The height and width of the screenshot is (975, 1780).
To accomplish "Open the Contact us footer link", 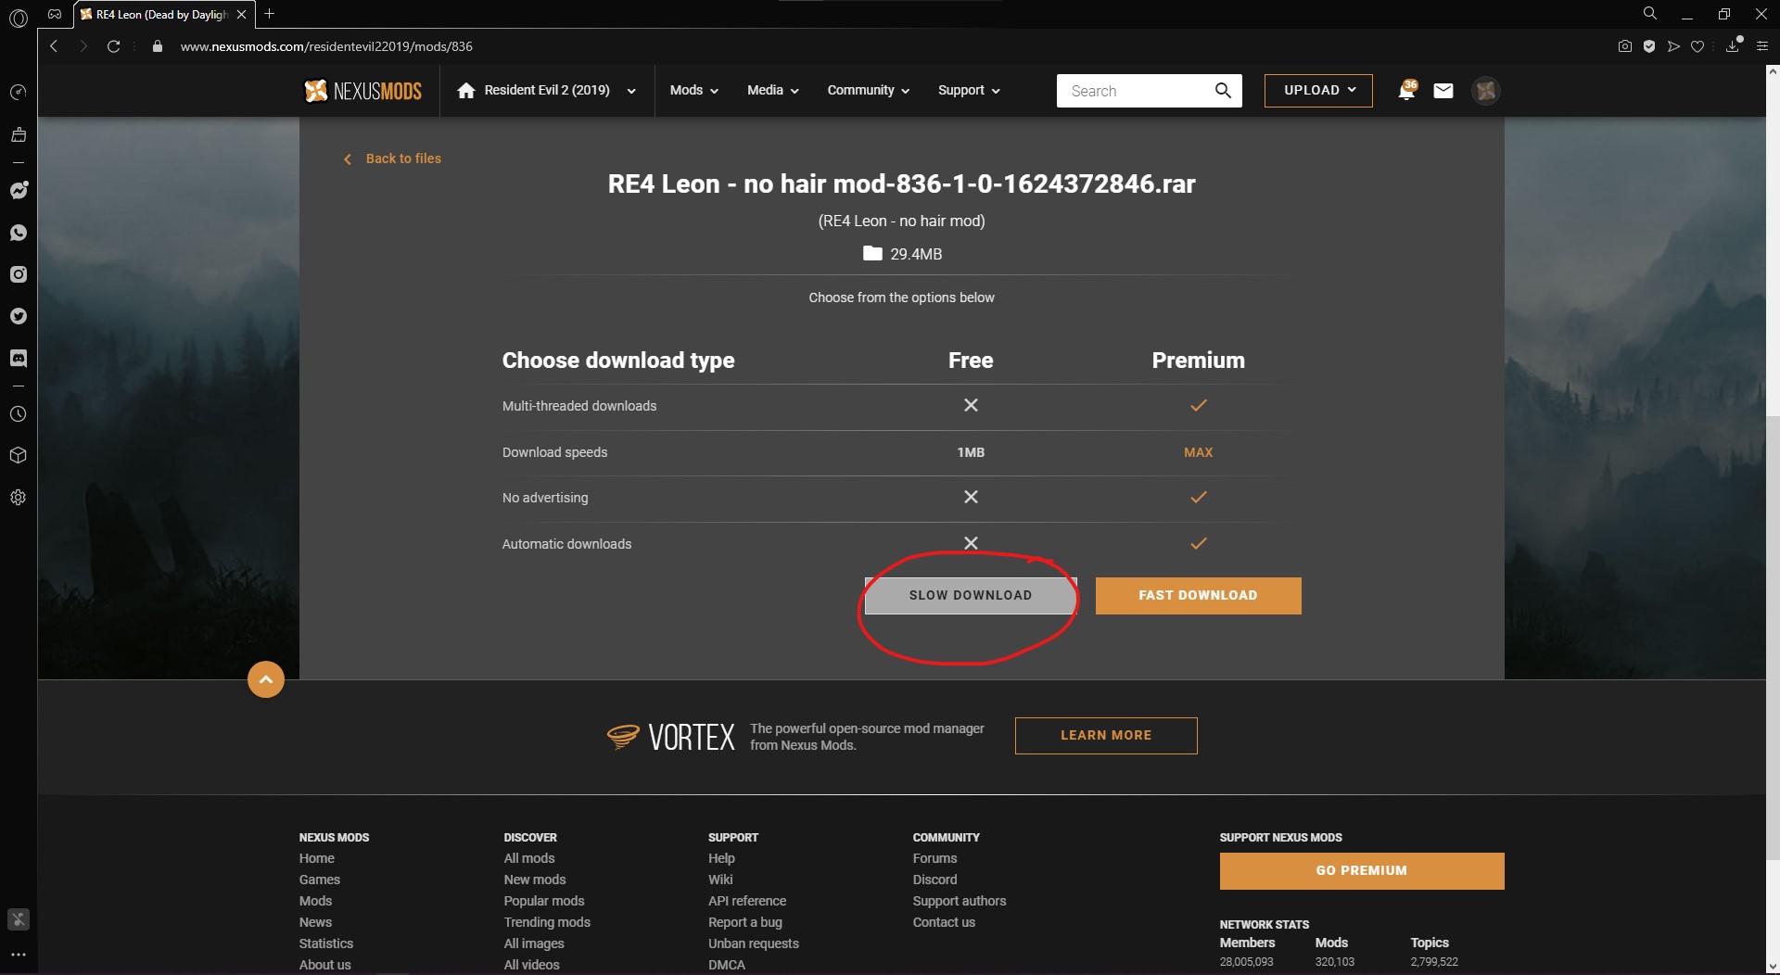I will 944,923.
